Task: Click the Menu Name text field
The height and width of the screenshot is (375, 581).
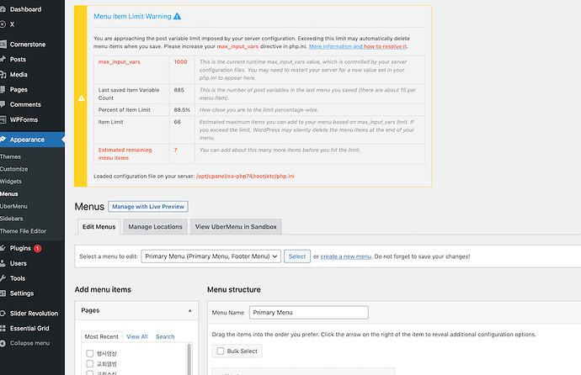Action: (309, 312)
